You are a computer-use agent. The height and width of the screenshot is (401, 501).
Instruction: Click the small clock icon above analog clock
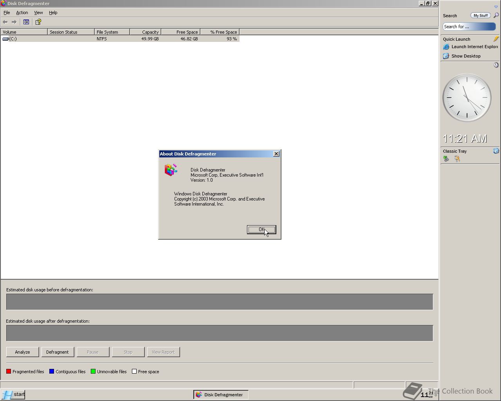(x=496, y=65)
